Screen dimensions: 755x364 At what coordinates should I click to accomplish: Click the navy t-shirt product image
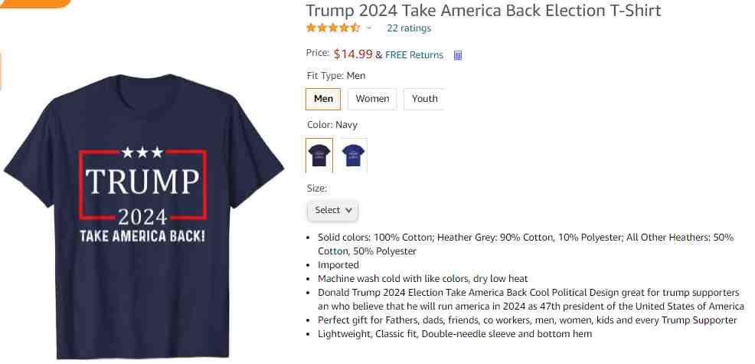(x=143, y=216)
